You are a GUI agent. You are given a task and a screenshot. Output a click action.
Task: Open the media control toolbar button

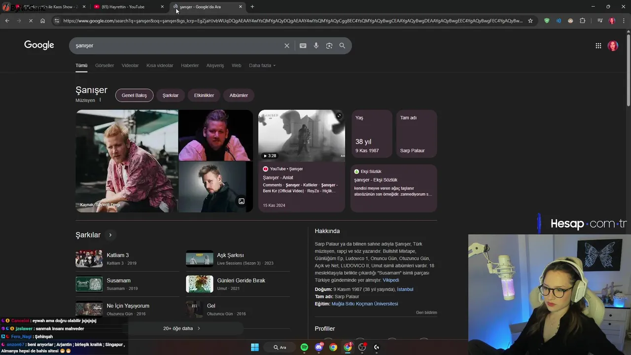[x=599, y=21]
